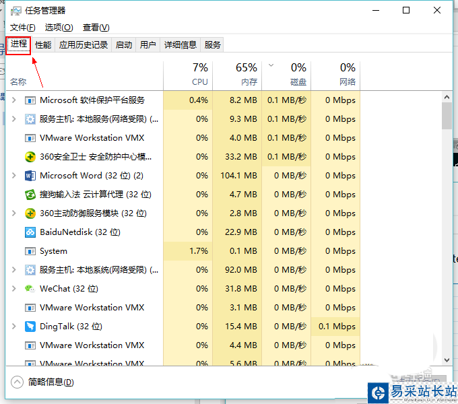
Task: Click the Microsoft Word process icon
Action: [x=30, y=176]
